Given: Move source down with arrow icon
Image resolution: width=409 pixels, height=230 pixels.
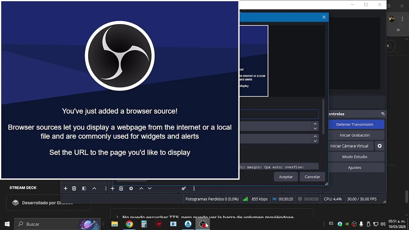Looking at the screenshot, I should coord(150,188).
